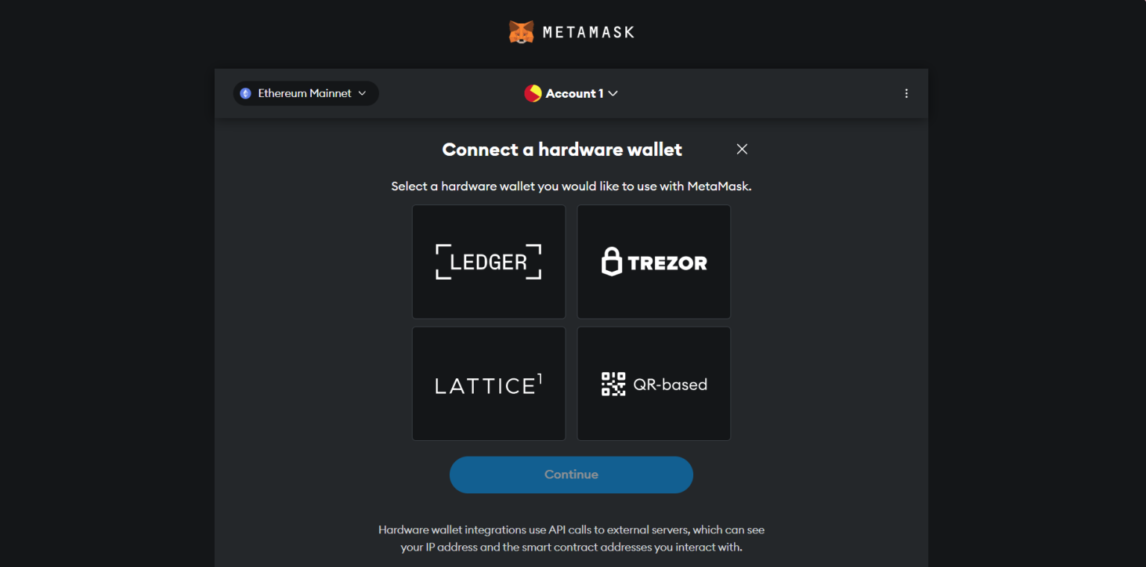
Task: Click the MetaMask wordmark at the top
Action: click(x=589, y=31)
